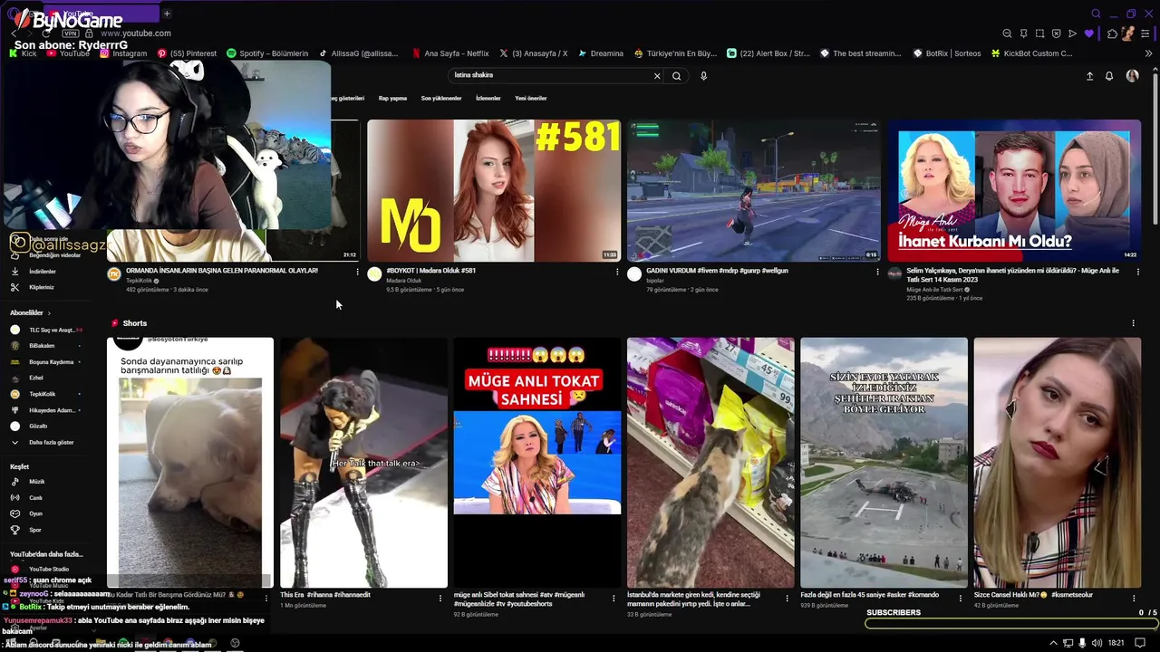Click the browser zoom-out magnifier icon
The image size is (1160, 652).
pos(1007,34)
